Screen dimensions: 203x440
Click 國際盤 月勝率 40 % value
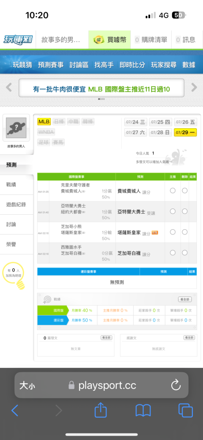click(82, 310)
